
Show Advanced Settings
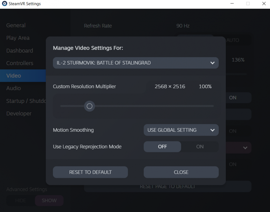click(x=49, y=200)
